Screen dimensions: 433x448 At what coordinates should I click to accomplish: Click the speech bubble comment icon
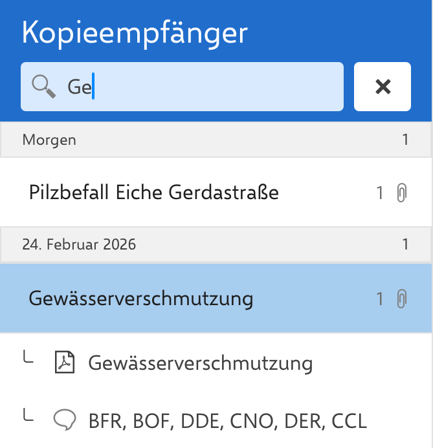point(63,421)
